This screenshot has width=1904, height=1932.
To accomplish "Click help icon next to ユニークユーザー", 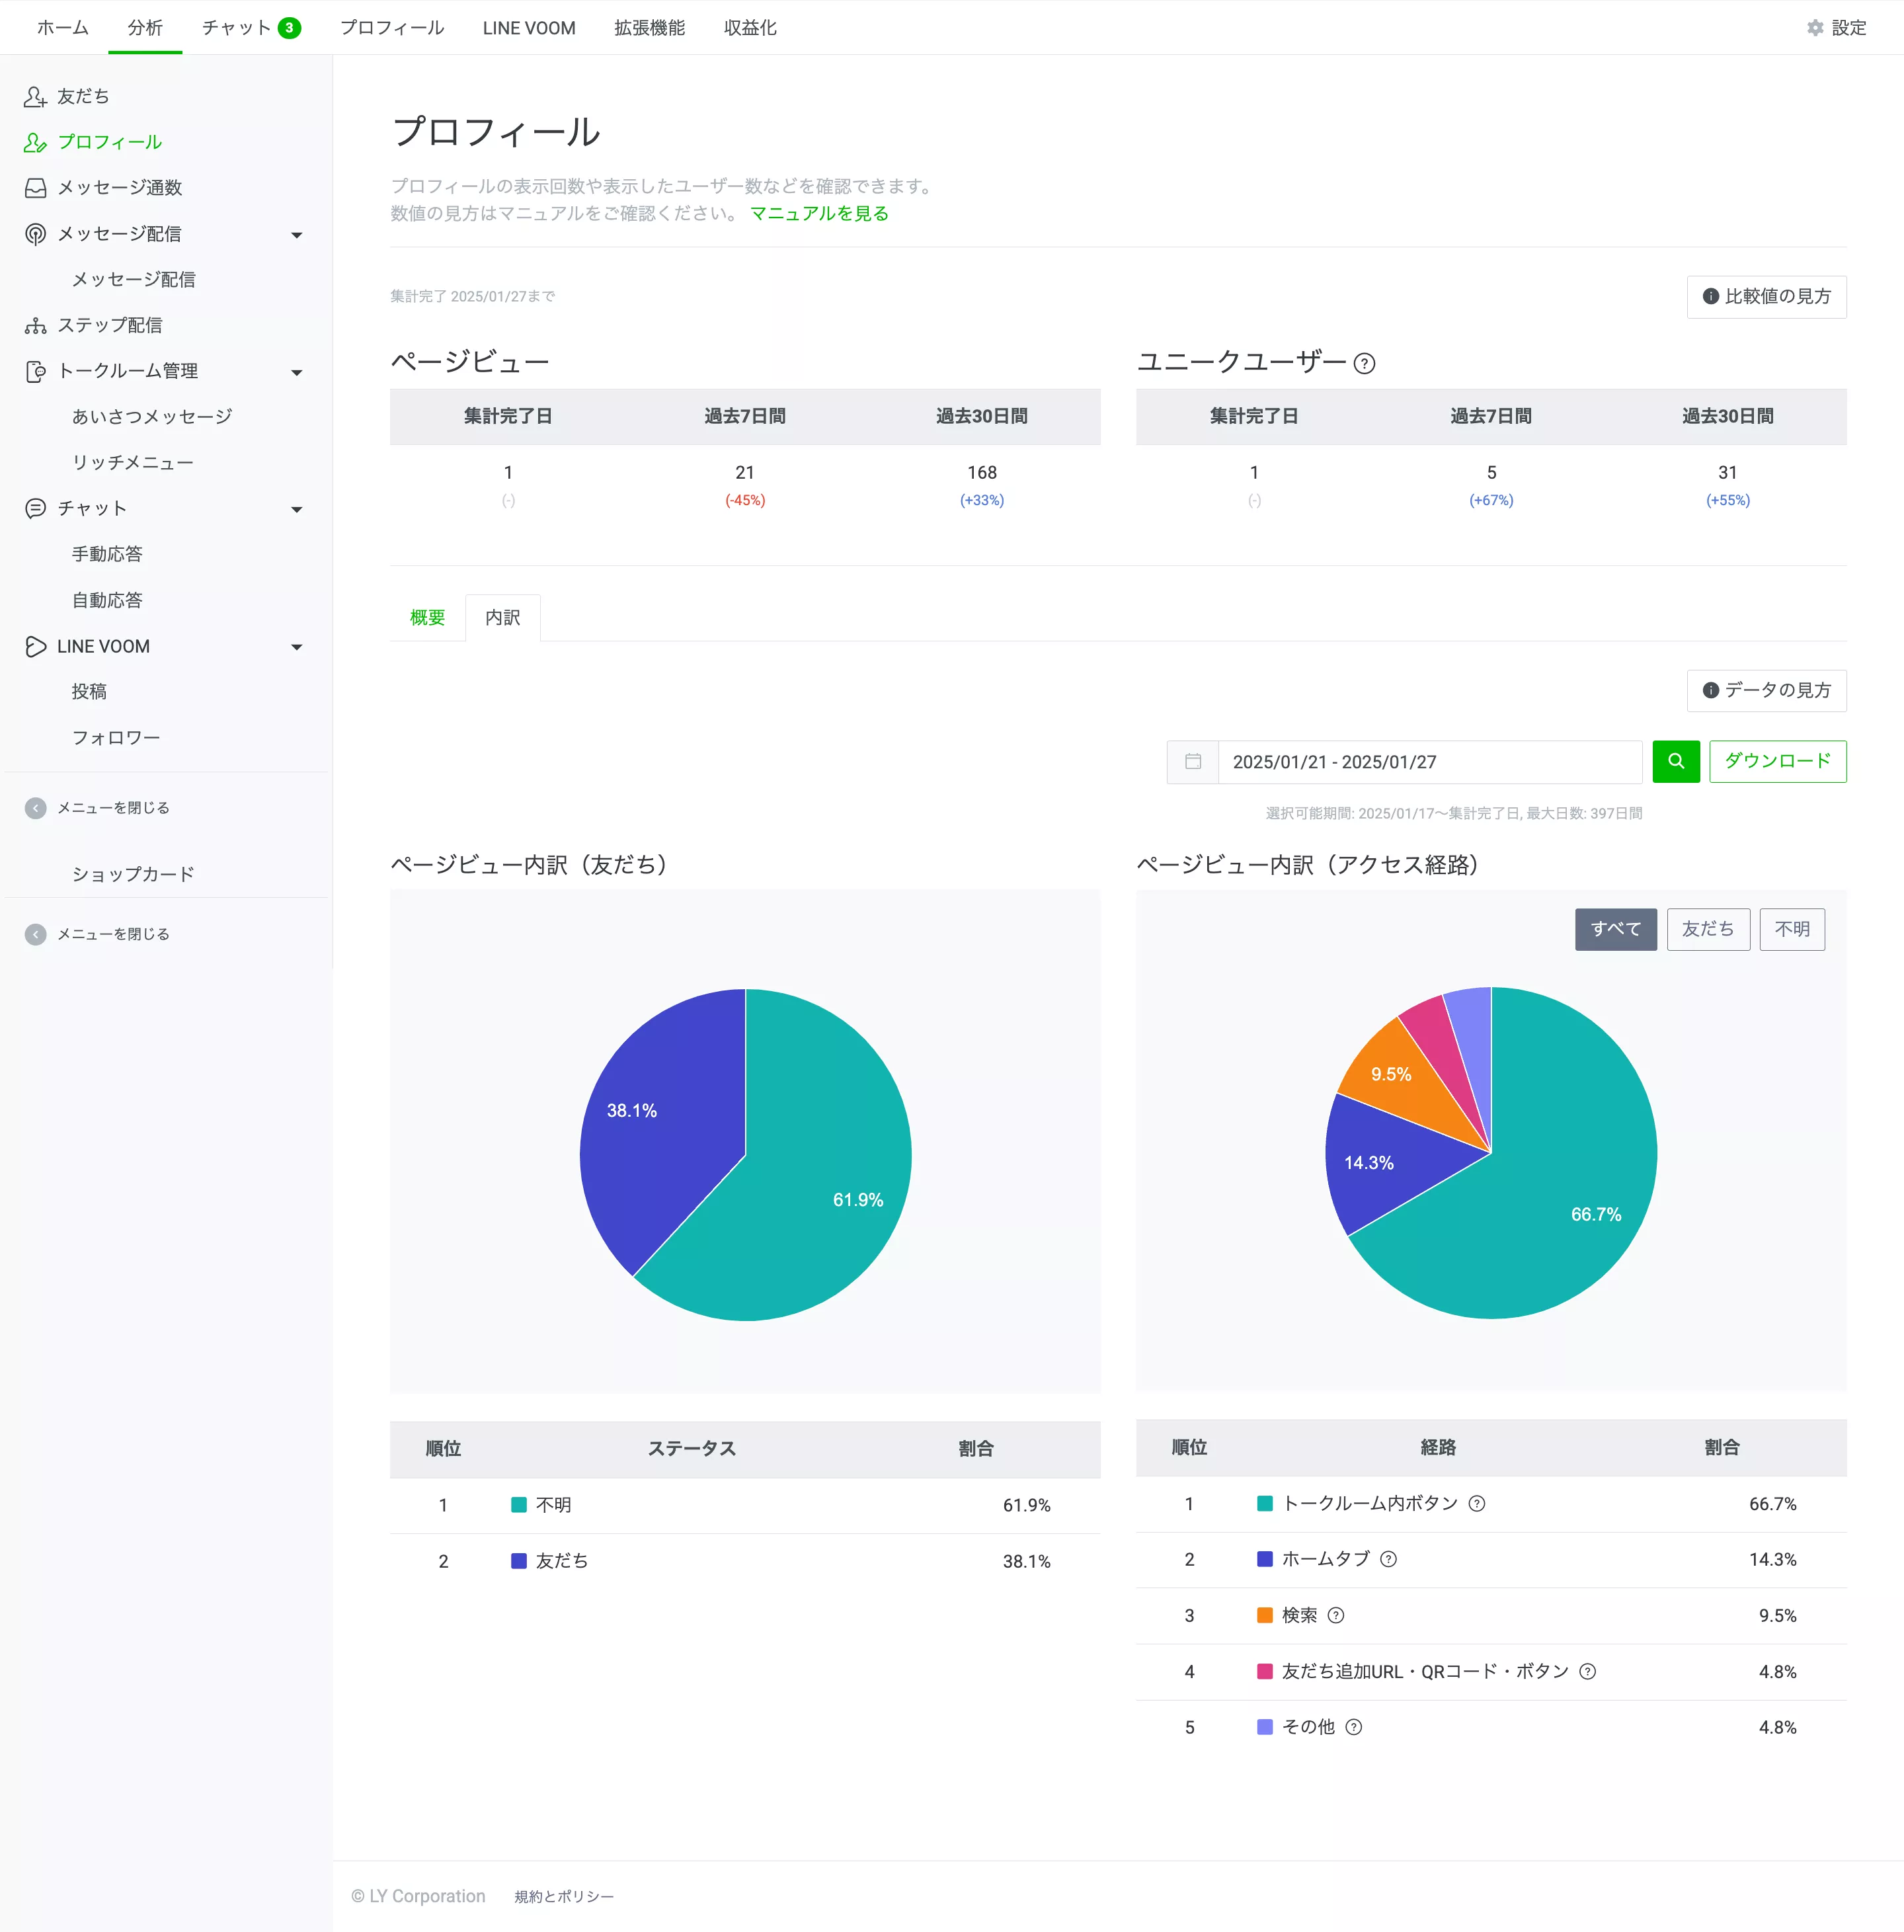I will tap(1364, 363).
